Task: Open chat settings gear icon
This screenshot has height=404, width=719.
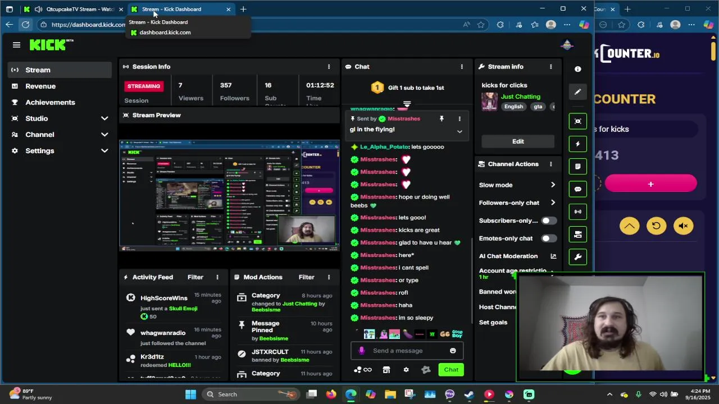Action: [x=406, y=370]
